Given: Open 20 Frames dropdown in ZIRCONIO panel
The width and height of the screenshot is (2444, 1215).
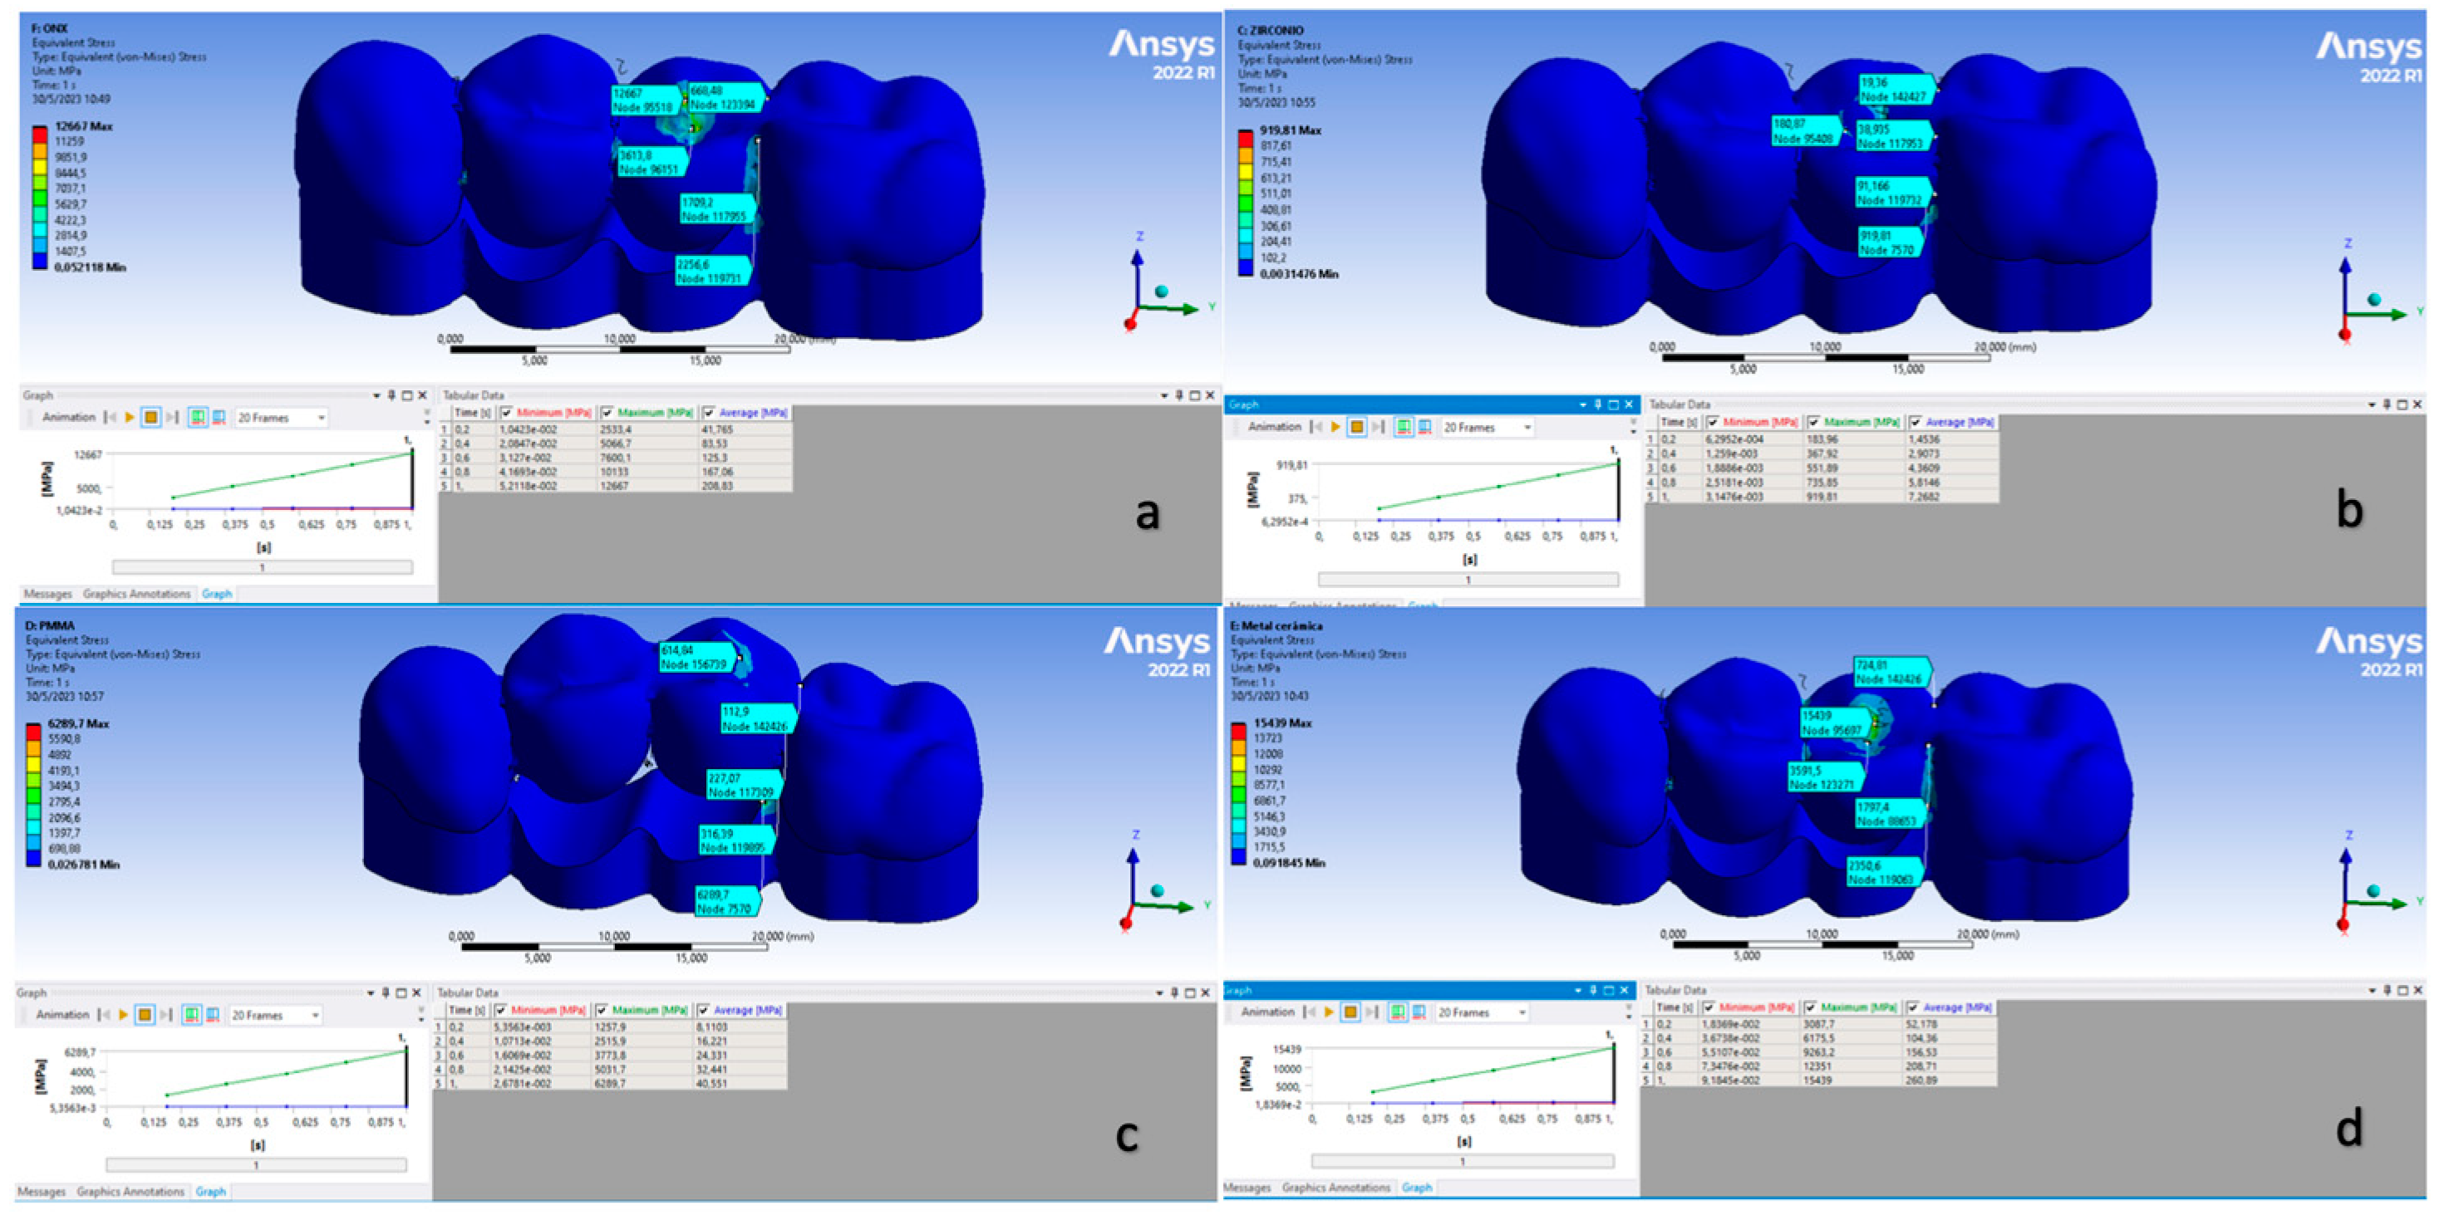Looking at the screenshot, I should tap(1487, 428).
